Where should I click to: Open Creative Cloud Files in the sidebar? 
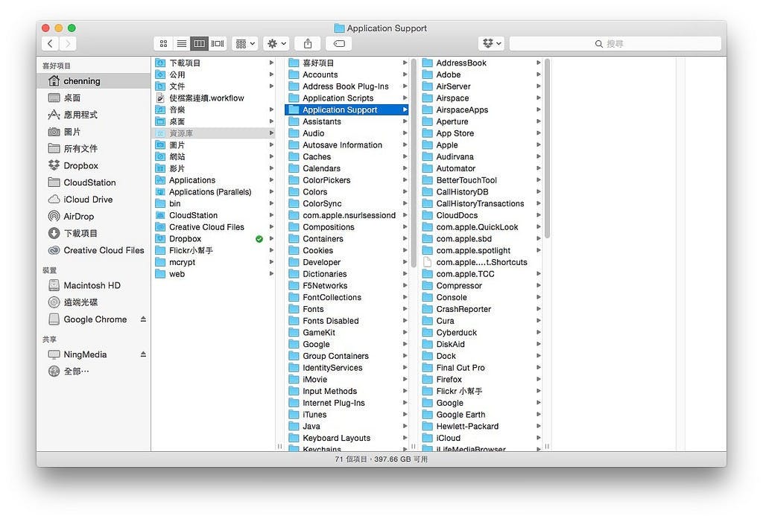click(94, 250)
